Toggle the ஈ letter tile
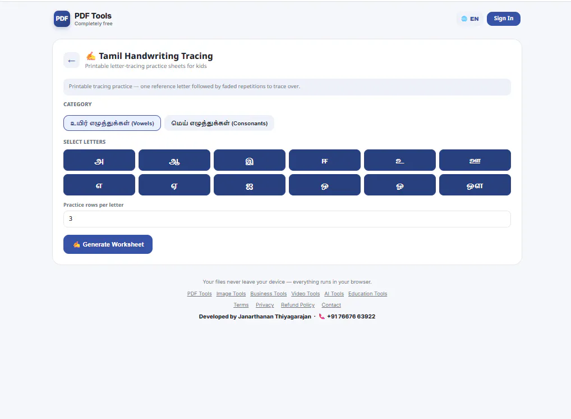This screenshot has height=419, width=571. pos(325,160)
